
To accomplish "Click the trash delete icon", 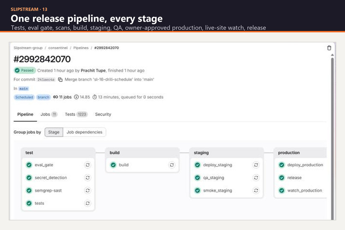I will 329,48.
